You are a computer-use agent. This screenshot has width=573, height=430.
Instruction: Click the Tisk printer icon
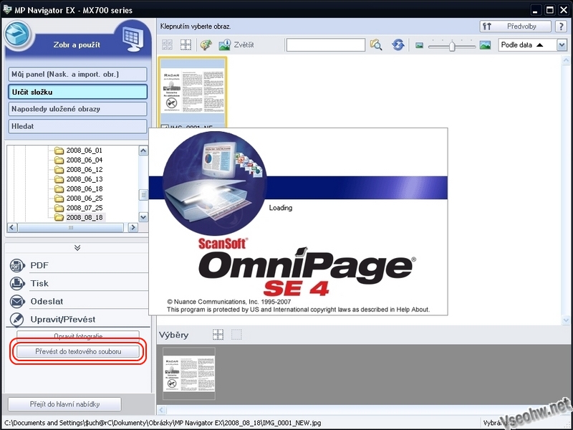tap(16, 283)
